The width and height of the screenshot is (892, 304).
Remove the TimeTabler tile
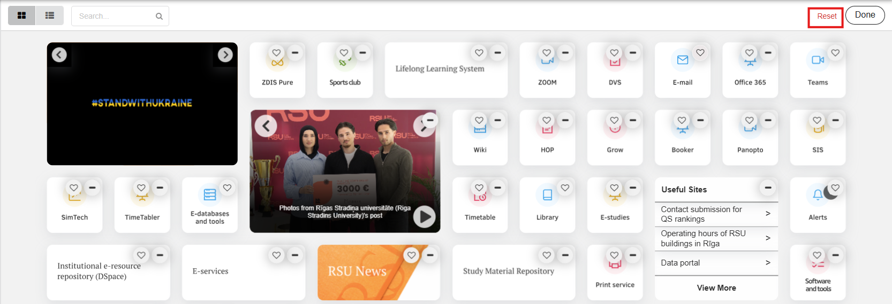(x=160, y=188)
